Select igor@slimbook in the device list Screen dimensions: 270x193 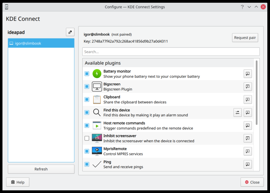click(x=41, y=43)
